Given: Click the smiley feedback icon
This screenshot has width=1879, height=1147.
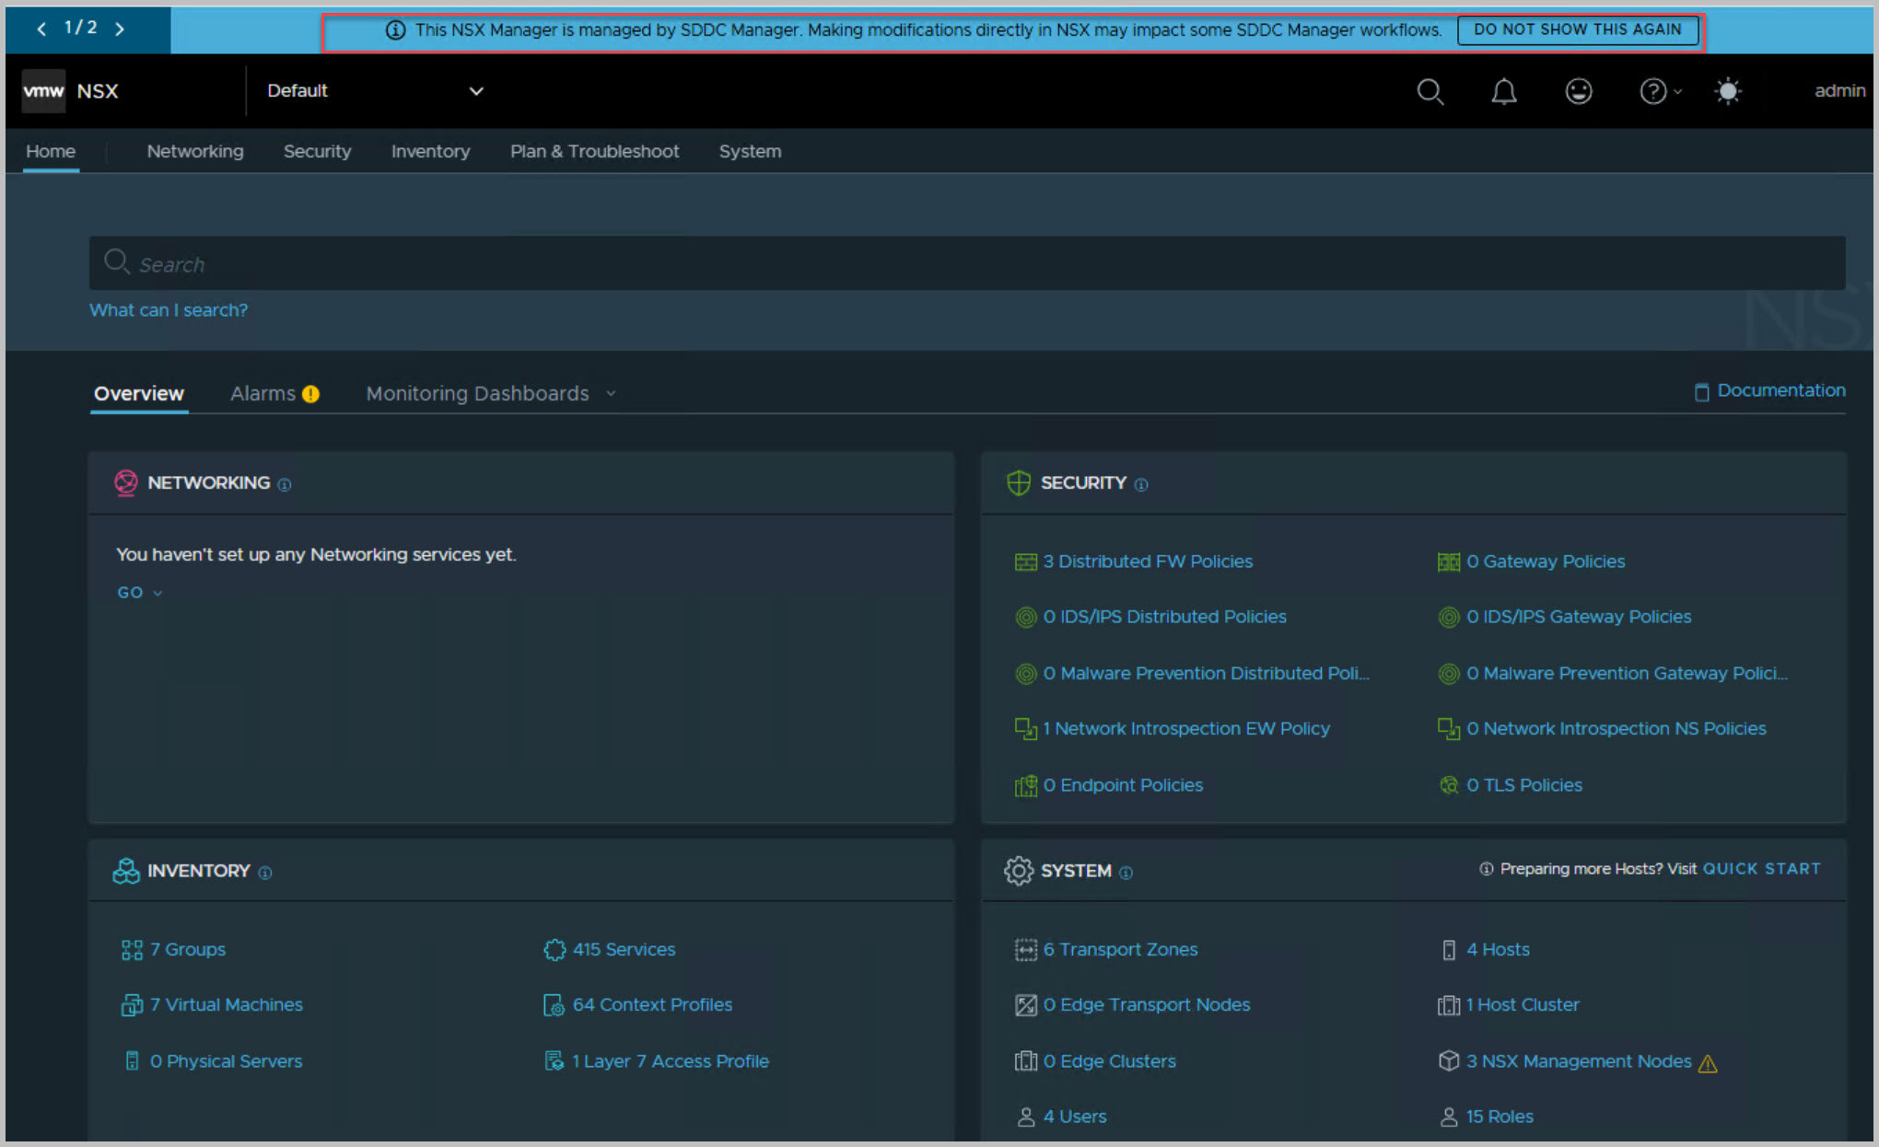Looking at the screenshot, I should 1579,91.
